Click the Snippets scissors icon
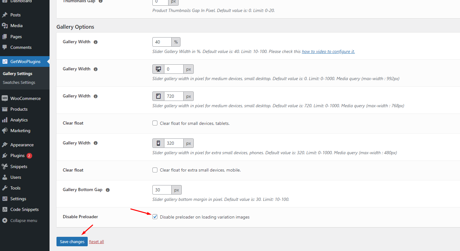The image size is (460, 251). tap(5, 166)
